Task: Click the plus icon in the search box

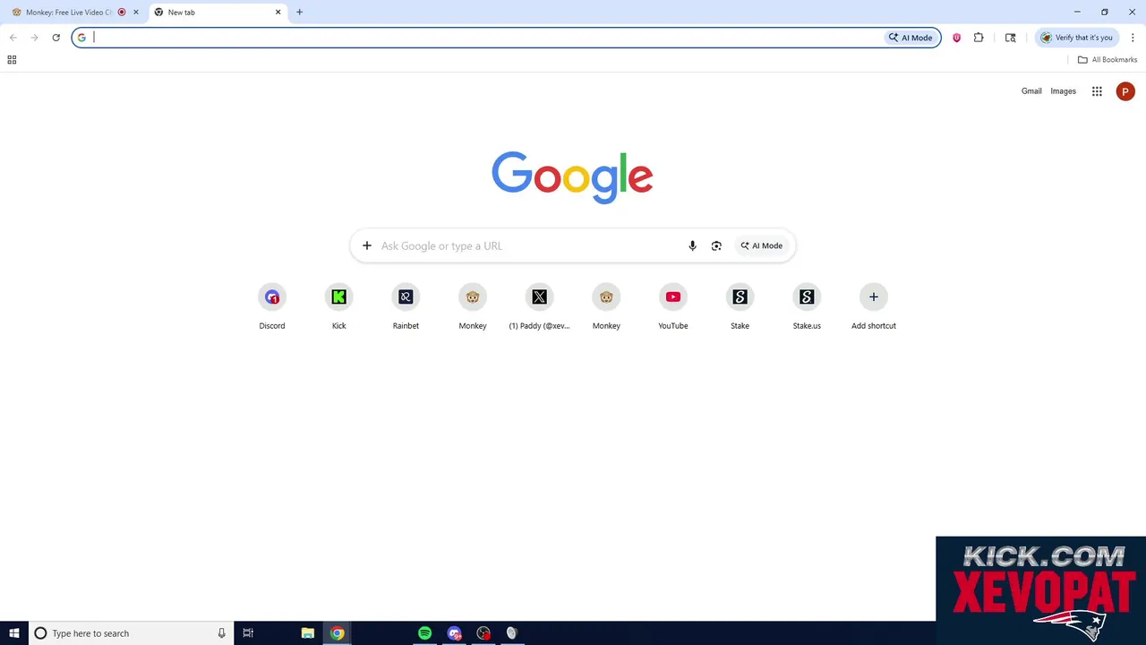Action: click(x=366, y=245)
